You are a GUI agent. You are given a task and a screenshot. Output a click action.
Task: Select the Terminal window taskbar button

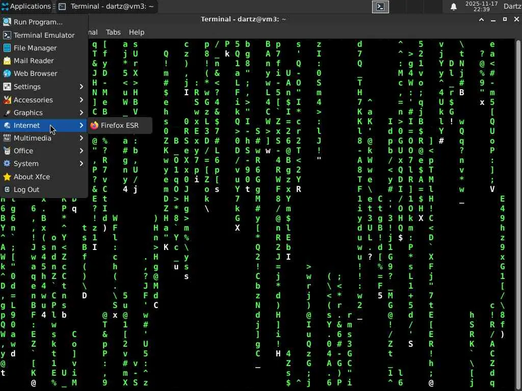(x=107, y=6)
